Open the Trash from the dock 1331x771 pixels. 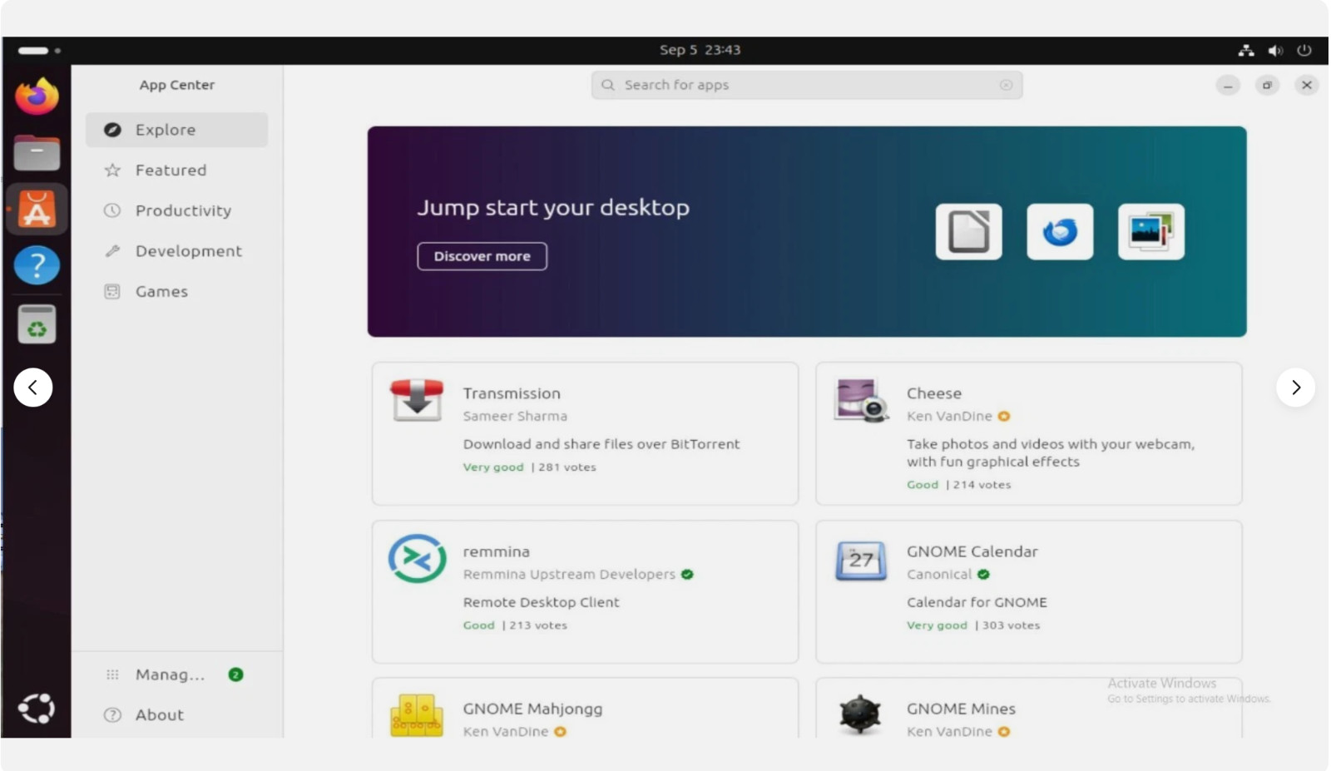37,324
